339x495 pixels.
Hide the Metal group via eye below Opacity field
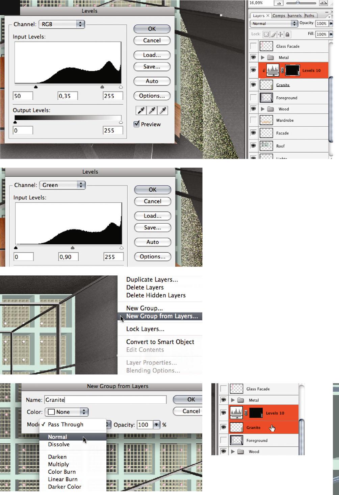pyautogui.click(x=253, y=57)
